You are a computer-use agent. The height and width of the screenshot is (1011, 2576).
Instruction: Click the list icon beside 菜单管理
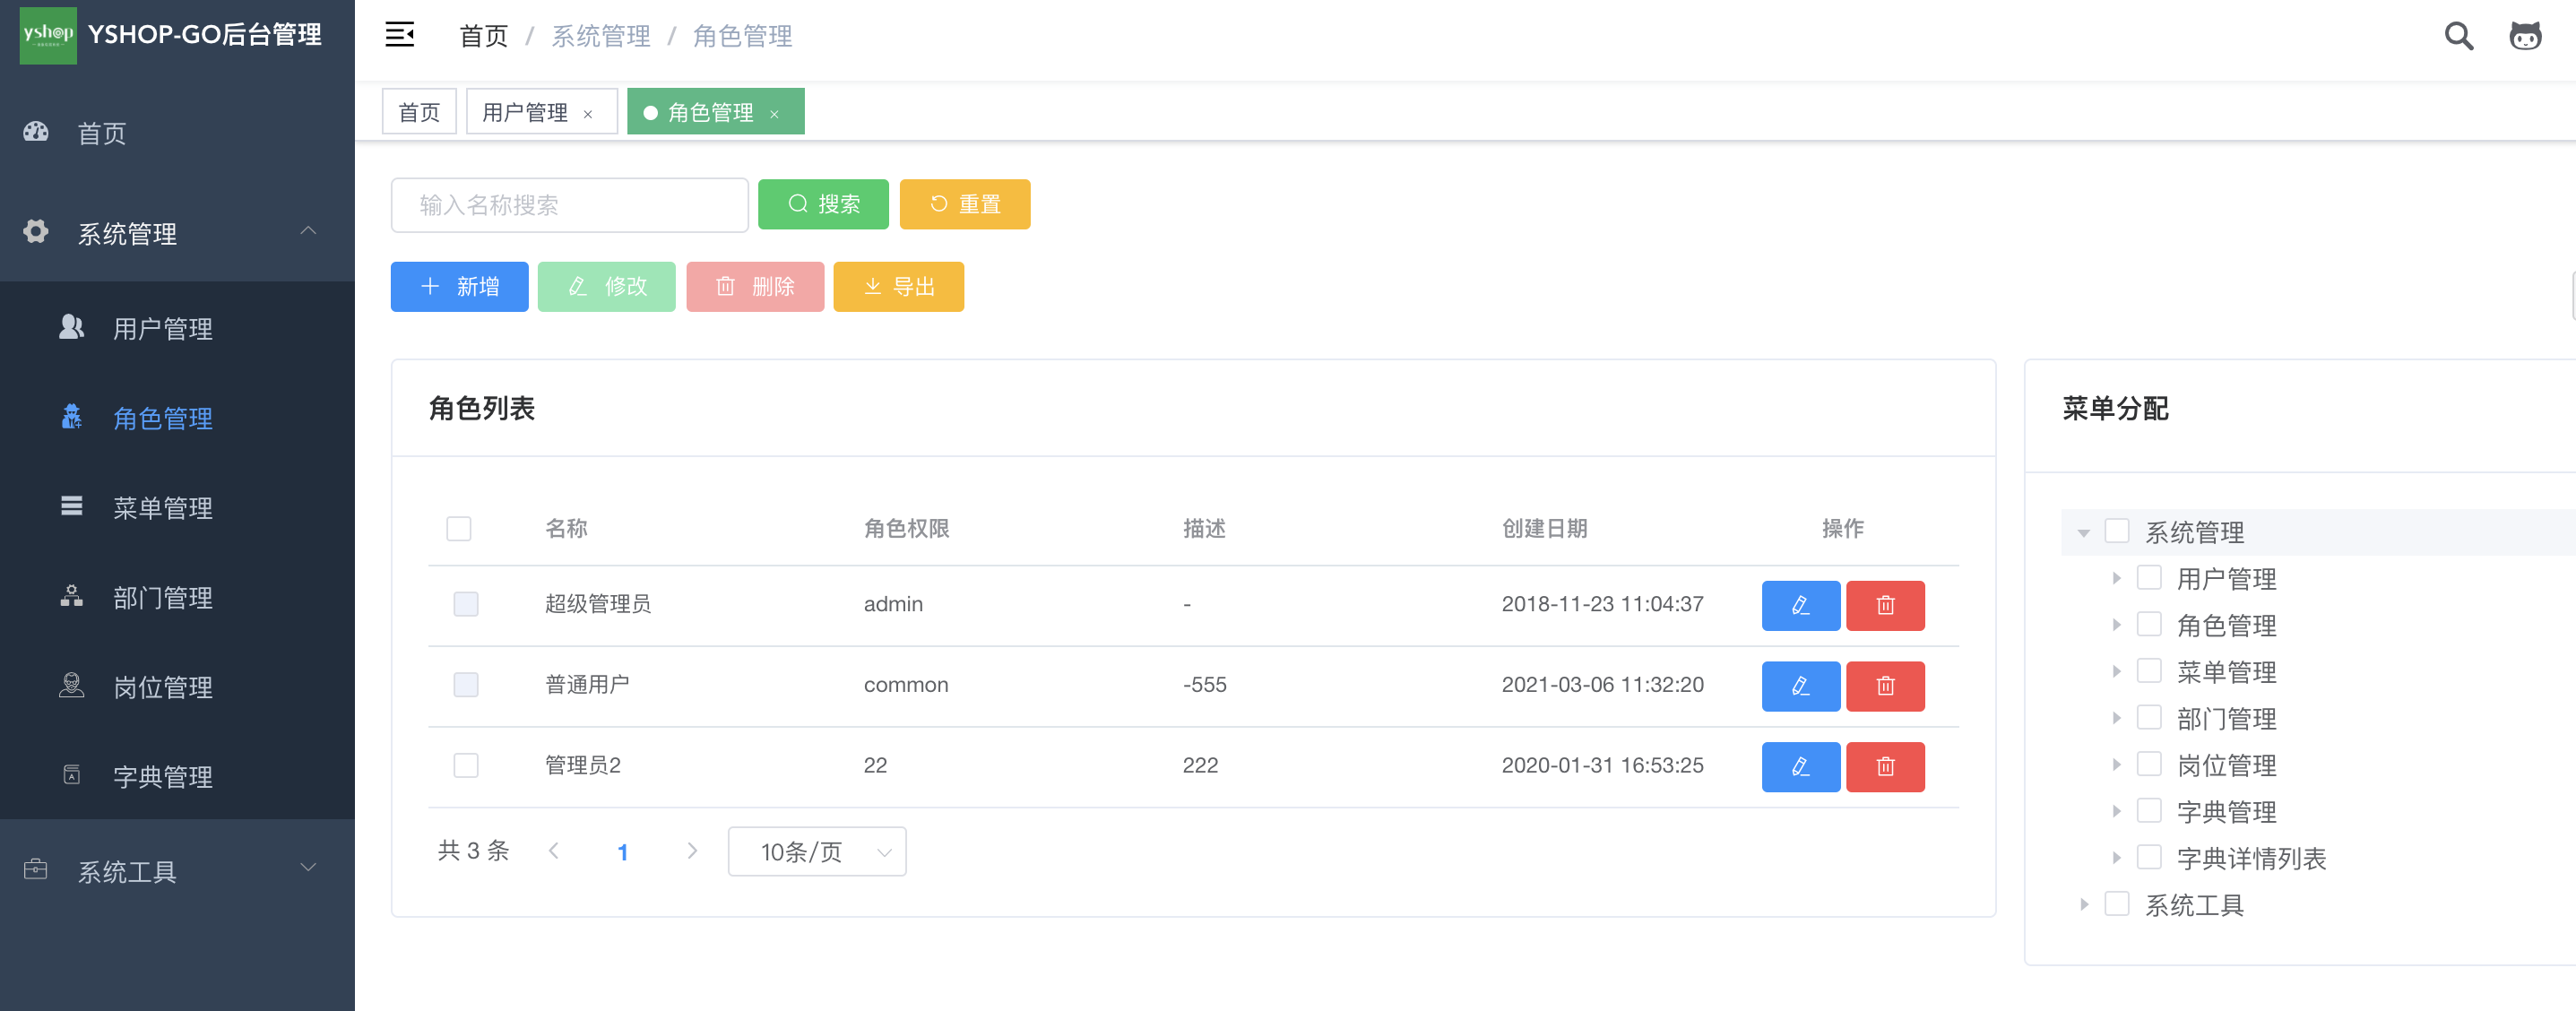[x=71, y=506]
